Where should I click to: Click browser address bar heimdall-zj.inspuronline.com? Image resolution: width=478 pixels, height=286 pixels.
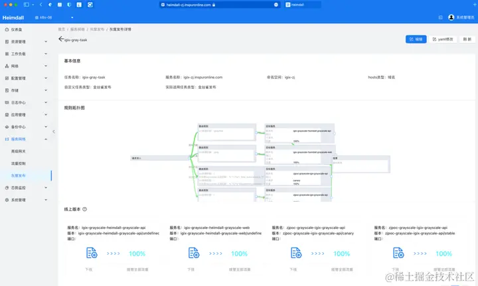220,5
